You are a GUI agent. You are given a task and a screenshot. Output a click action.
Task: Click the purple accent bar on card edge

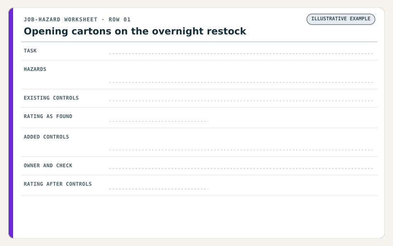pos(11,123)
